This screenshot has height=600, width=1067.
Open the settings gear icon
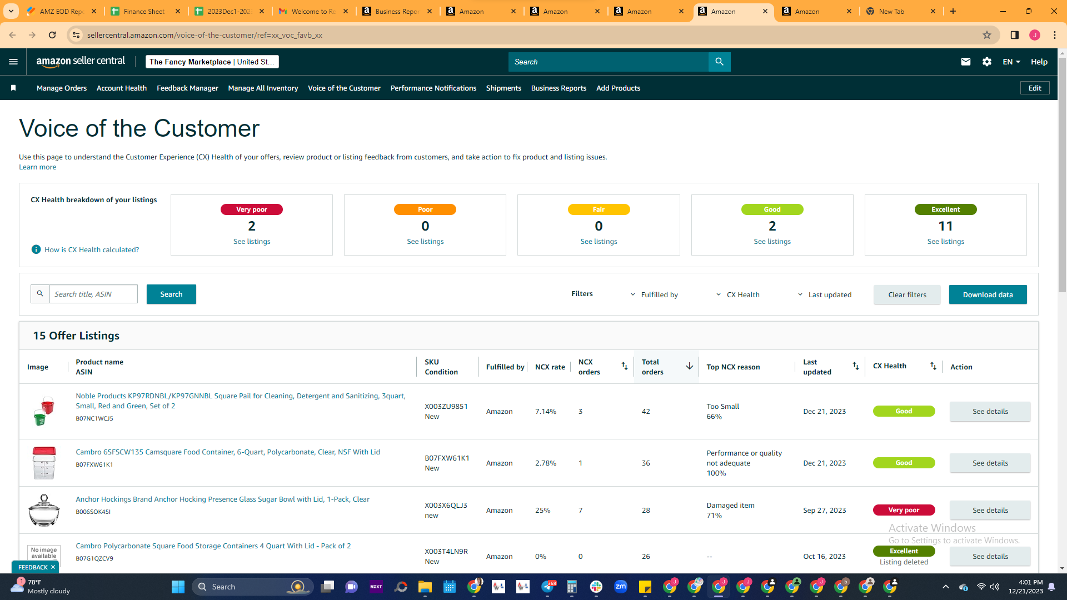point(987,62)
